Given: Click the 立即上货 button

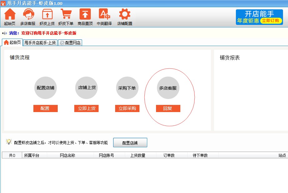Looking at the screenshot, I should (x=86, y=108).
